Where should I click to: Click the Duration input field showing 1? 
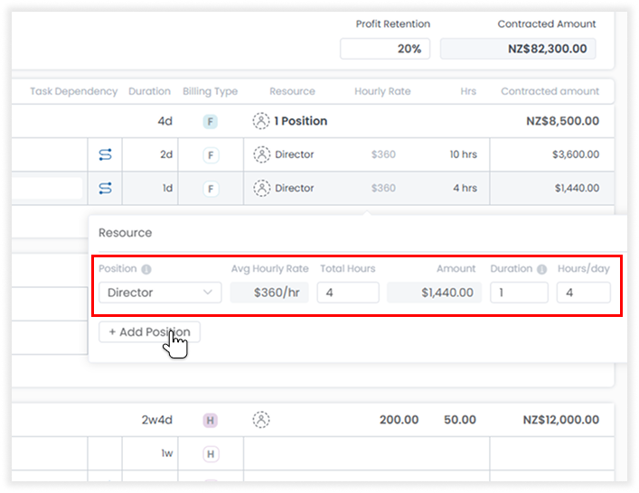[x=519, y=293]
